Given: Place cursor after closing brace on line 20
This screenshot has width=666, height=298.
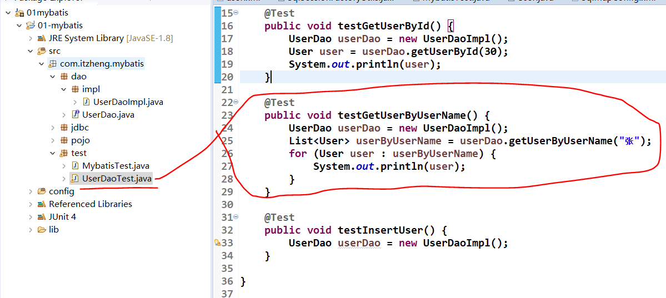Looking at the screenshot, I should (271, 77).
